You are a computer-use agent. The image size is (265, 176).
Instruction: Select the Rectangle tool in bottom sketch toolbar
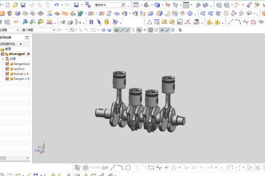151,168
